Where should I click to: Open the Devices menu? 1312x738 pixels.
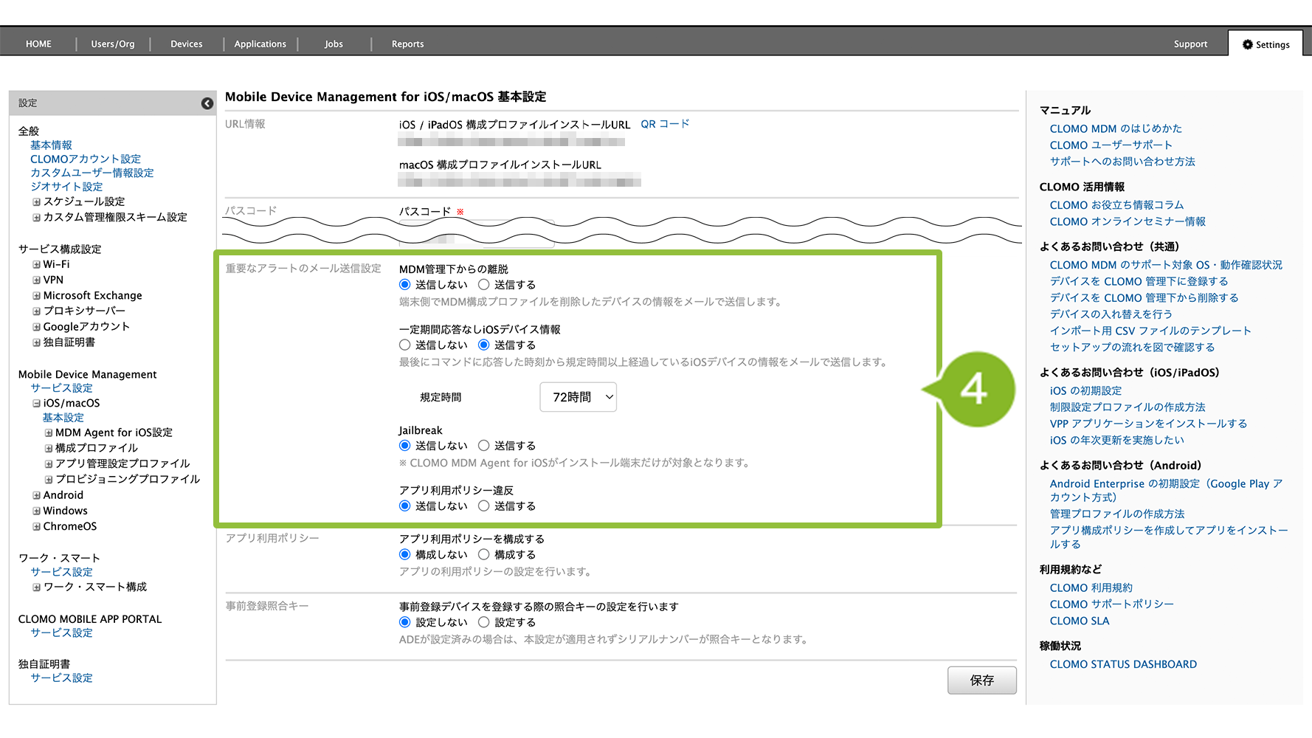click(186, 44)
